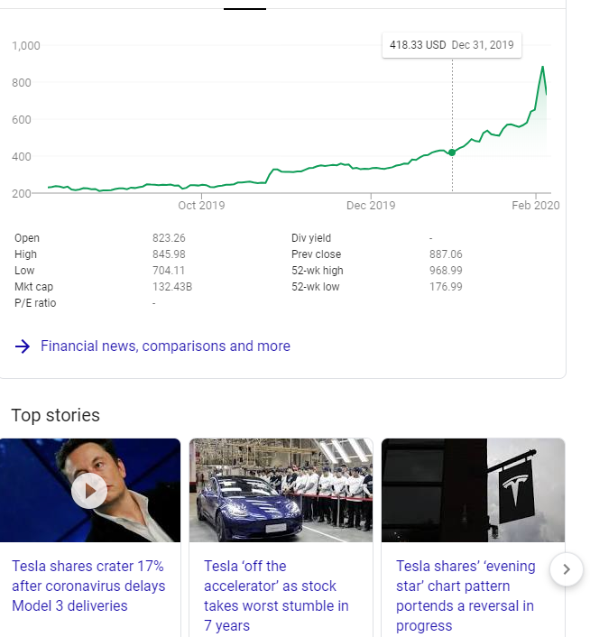Advance Top stories carousel with right chevron
The height and width of the screenshot is (637, 590).
coord(567,569)
